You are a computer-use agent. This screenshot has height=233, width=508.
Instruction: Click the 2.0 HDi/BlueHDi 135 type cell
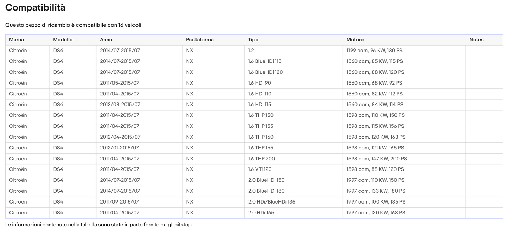(271, 202)
